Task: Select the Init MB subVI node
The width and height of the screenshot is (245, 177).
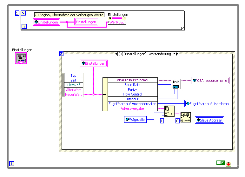Action: point(176,84)
